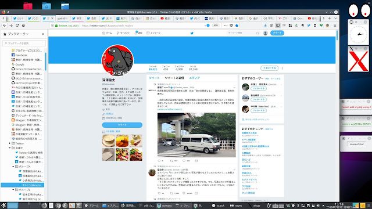The image size is (372, 209).
Task: Open Twitter 通知 notifications
Action: pos(138,33)
